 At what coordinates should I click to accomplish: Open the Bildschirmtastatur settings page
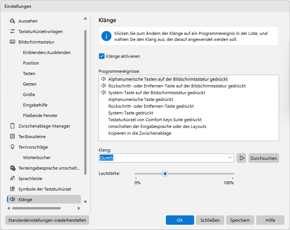[36, 42]
